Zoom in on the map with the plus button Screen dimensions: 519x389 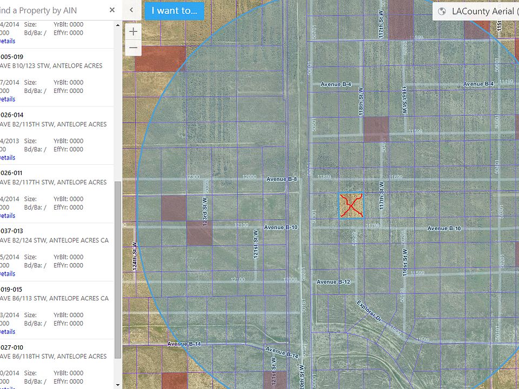click(x=134, y=32)
